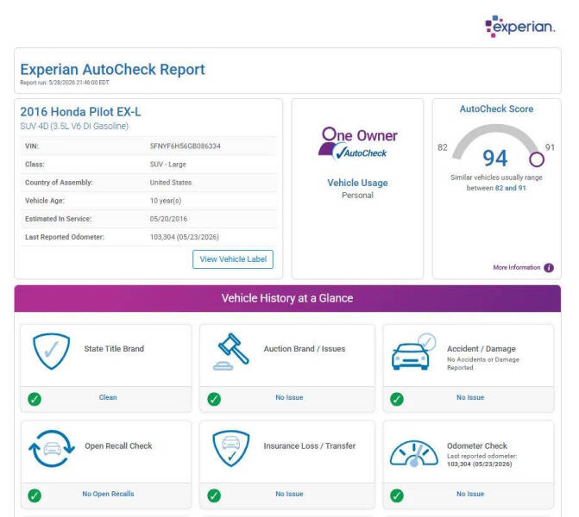Click the Vehicle Age value 10 year(s)
Viewport: 579px width, 517px height.
166,201
